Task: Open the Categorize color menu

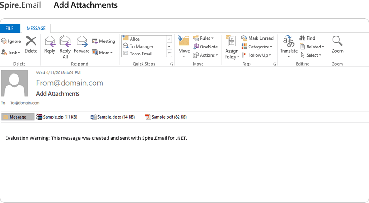Action: click(257, 47)
